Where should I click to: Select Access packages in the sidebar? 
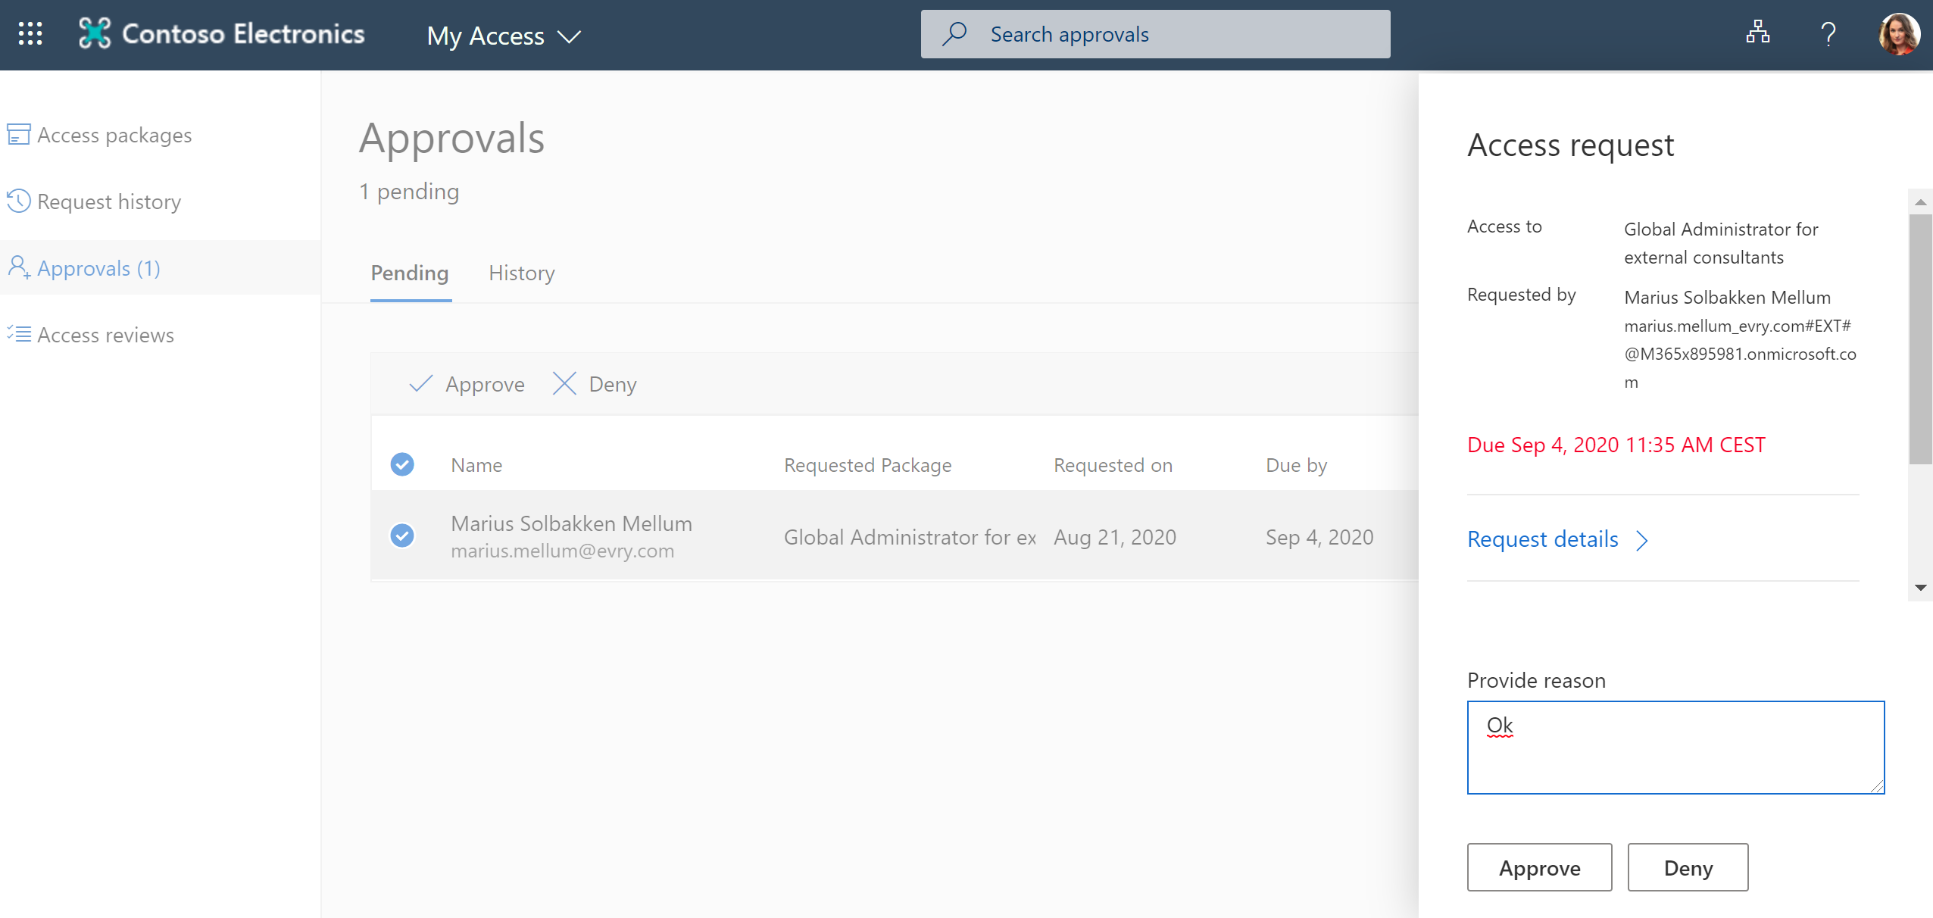click(x=114, y=135)
